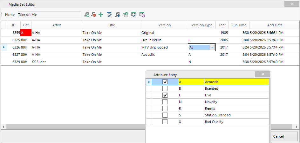Click the table icon with green arrow badge

125,15
